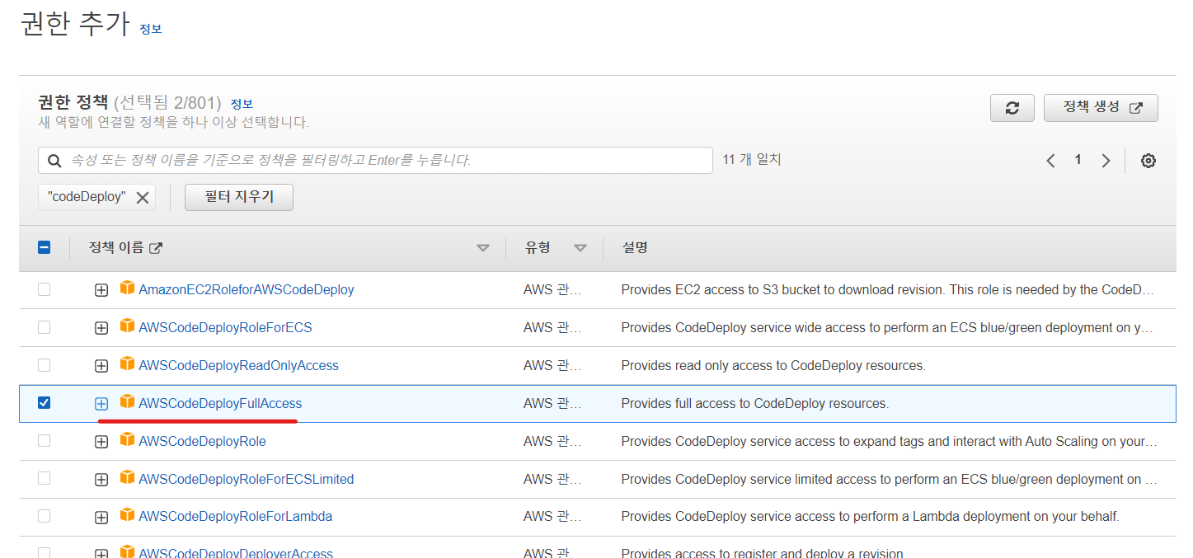Viewport: 1193px width, 558px height.
Task: Sort by 유형 column arrow
Action: click(x=580, y=248)
